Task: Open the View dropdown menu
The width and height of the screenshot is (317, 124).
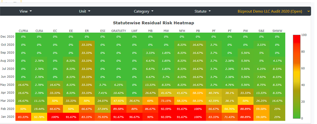Action: (26, 11)
